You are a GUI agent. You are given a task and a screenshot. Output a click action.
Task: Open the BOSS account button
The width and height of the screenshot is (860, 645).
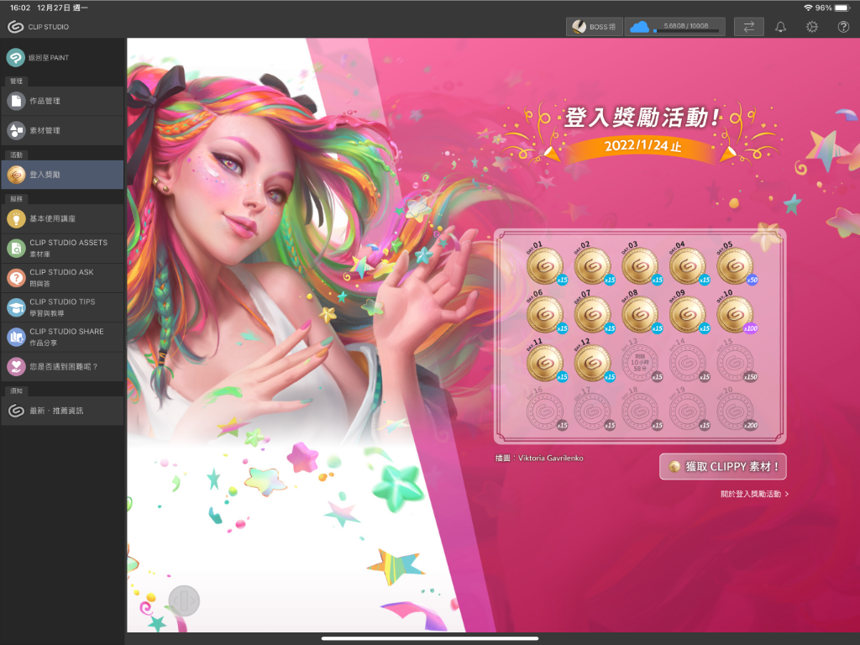(x=595, y=26)
